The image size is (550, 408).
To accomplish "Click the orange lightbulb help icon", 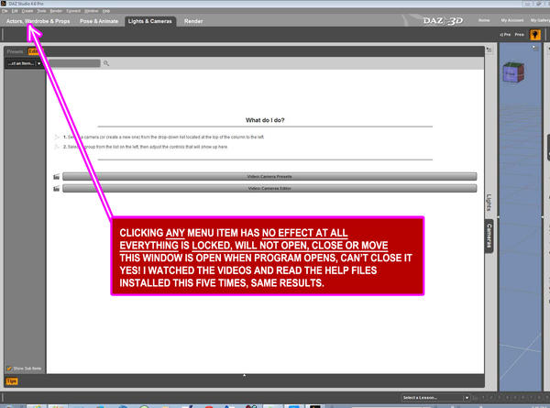I will point(535,34).
